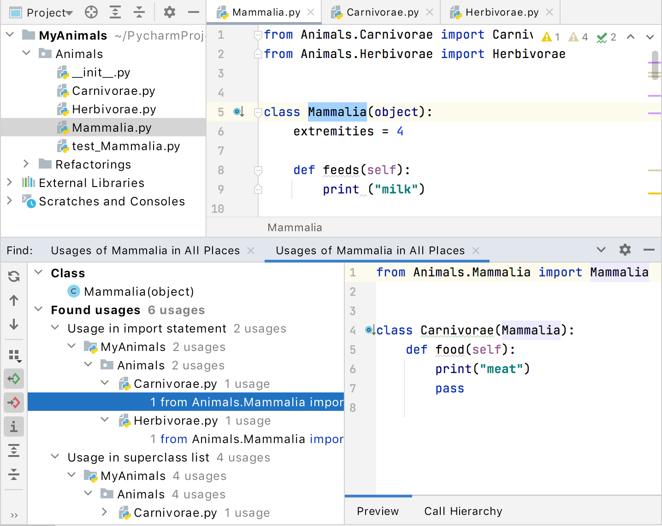
Task: Click Collapse All icon in Project toolbar
Action: [x=139, y=12]
